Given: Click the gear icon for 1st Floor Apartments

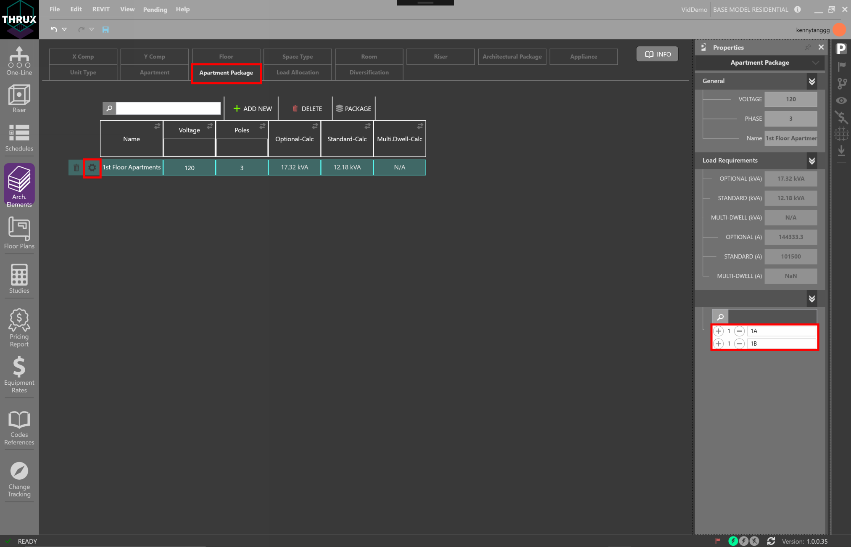Looking at the screenshot, I should (92, 168).
